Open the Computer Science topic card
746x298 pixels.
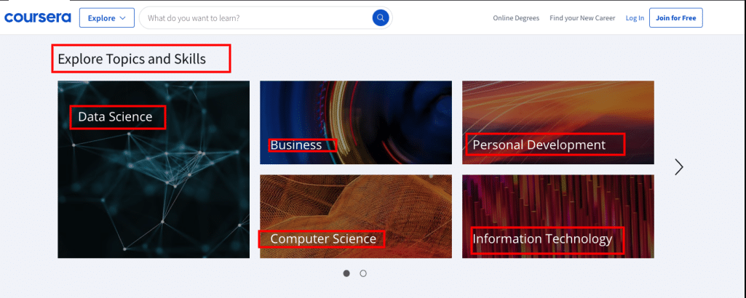pyautogui.click(x=356, y=217)
